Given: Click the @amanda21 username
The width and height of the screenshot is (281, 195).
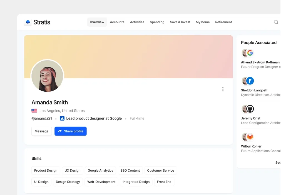Looking at the screenshot, I should tap(42, 118).
